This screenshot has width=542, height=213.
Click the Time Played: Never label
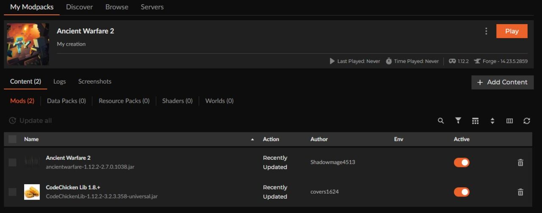pyautogui.click(x=416, y=61)
